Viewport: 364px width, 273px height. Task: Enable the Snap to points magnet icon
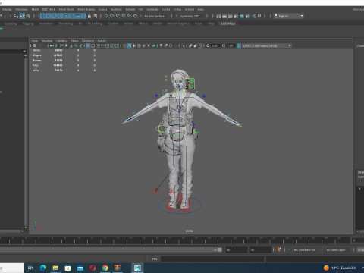coord(118,16)
